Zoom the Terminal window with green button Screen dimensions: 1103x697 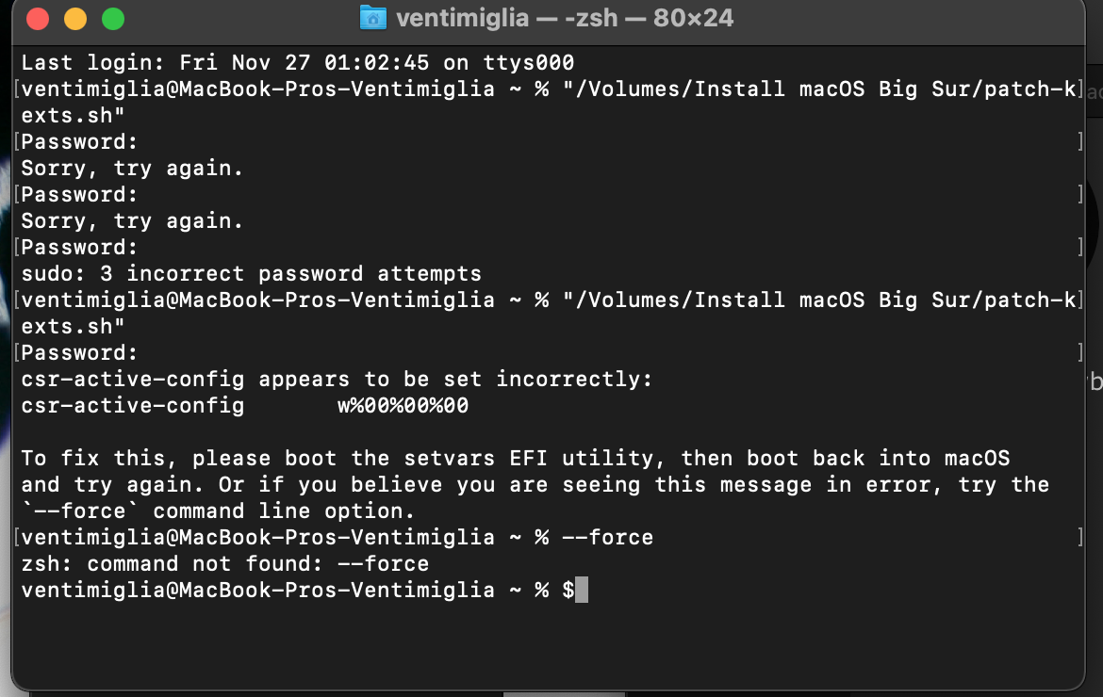click(113, 19)
